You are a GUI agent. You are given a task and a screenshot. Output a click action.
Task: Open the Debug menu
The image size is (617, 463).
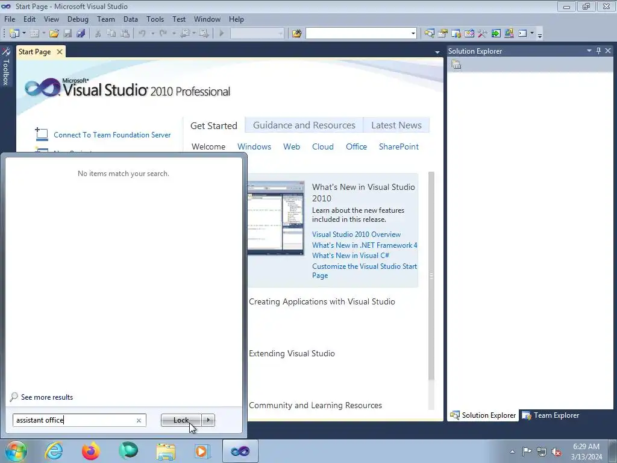(x=78, y=19)
